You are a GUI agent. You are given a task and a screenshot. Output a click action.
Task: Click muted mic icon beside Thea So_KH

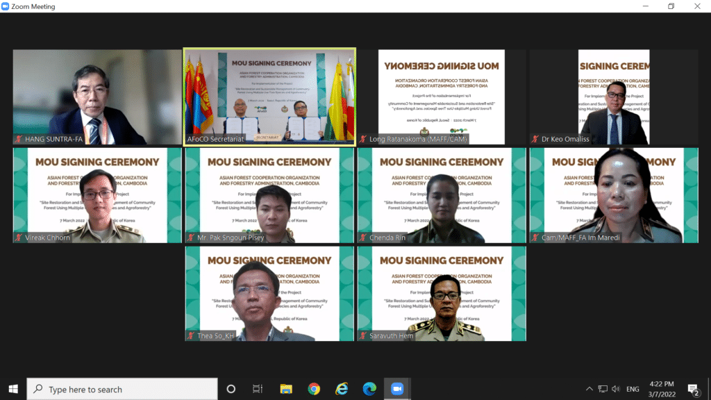point(191,336)
